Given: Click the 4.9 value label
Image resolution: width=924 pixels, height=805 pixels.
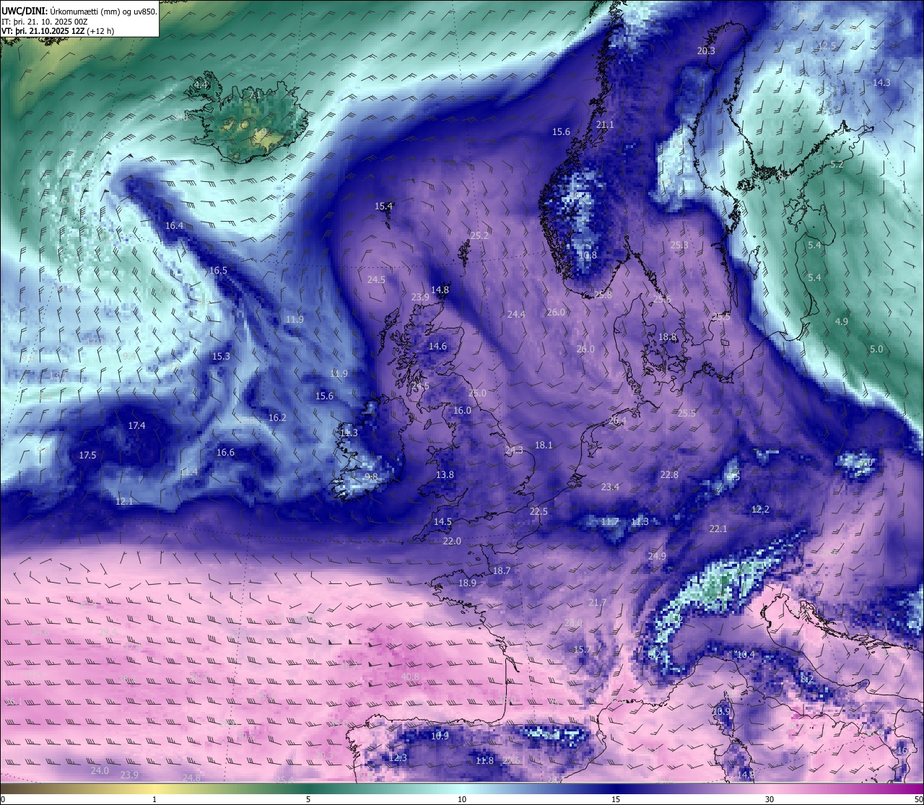Looking at the screenshot, I should [841, 322].
